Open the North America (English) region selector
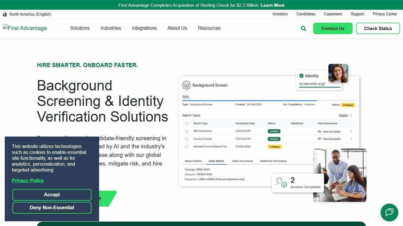Image resolution: width=403 pixels, height=226 pixels. tap(30, 14)
